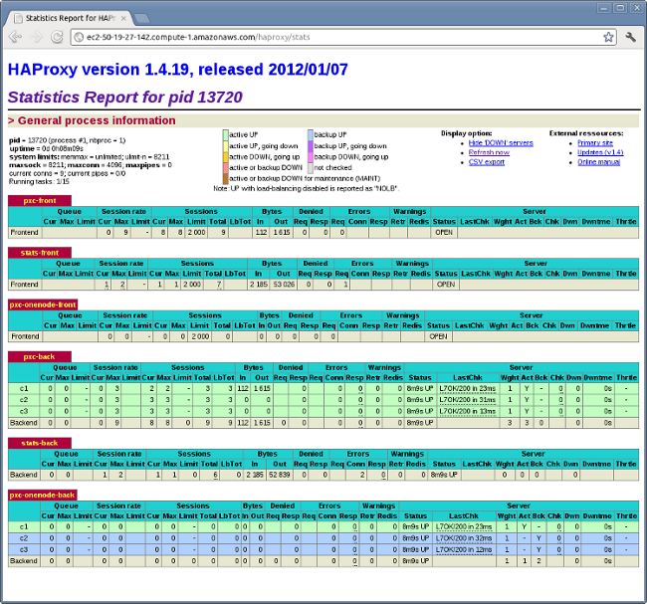Reload the page with the refresh icon
The width and height of the screenshot is (647, 604).
click(58, 37)
